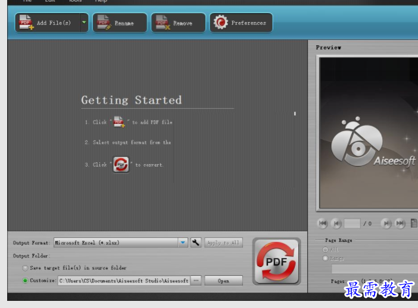The height and width of the screenshot is (308, 418).
Task: Select the All page range radio button
Action: (x=325, y=250)
